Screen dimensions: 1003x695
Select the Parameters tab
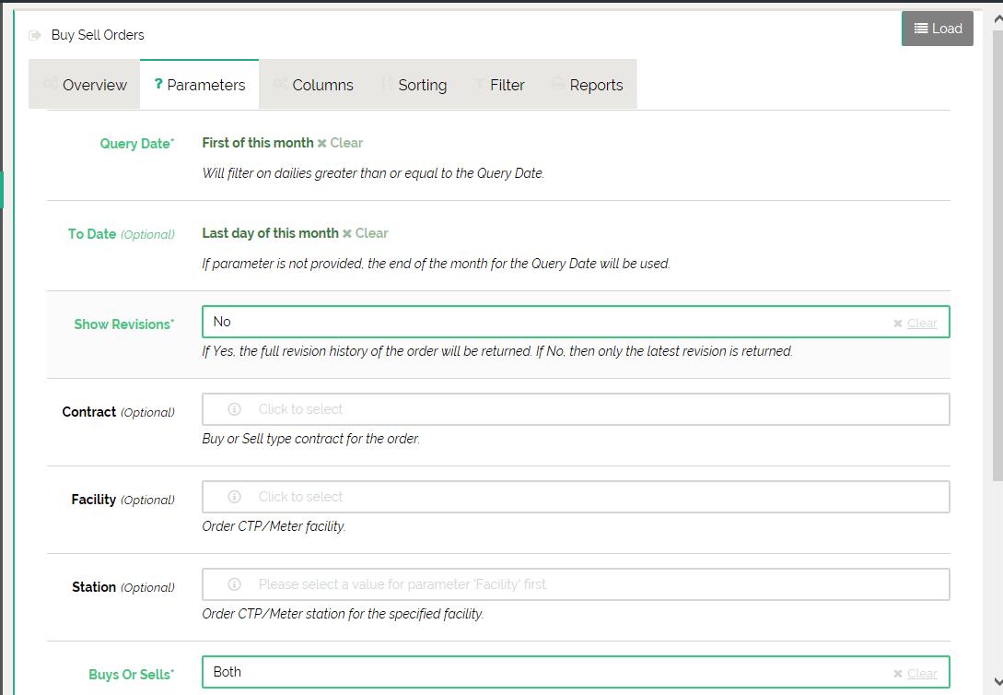click(x=199, y=85)
